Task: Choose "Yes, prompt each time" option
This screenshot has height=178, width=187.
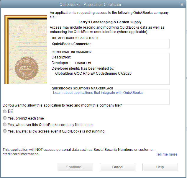Action: (x=5, y=118)
